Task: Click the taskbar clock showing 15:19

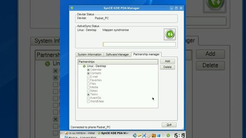Action: click(180, 135)
